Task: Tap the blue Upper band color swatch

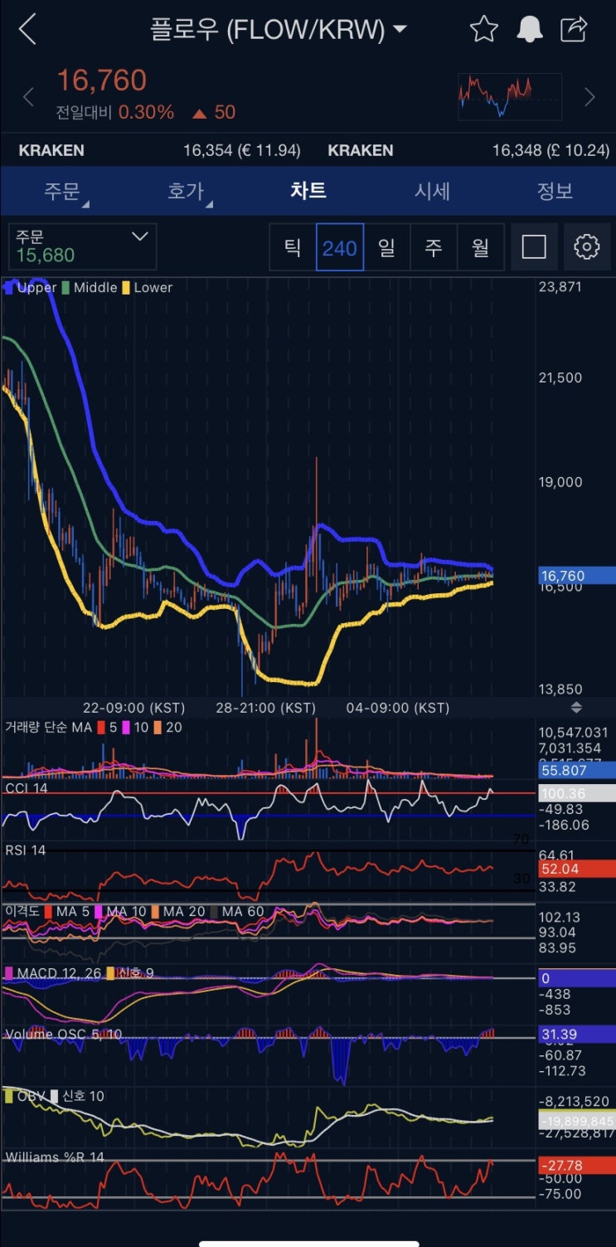Action: [9, 288]
